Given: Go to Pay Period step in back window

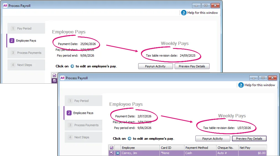Looking at the screenshot, I should [x=26, y=28].
